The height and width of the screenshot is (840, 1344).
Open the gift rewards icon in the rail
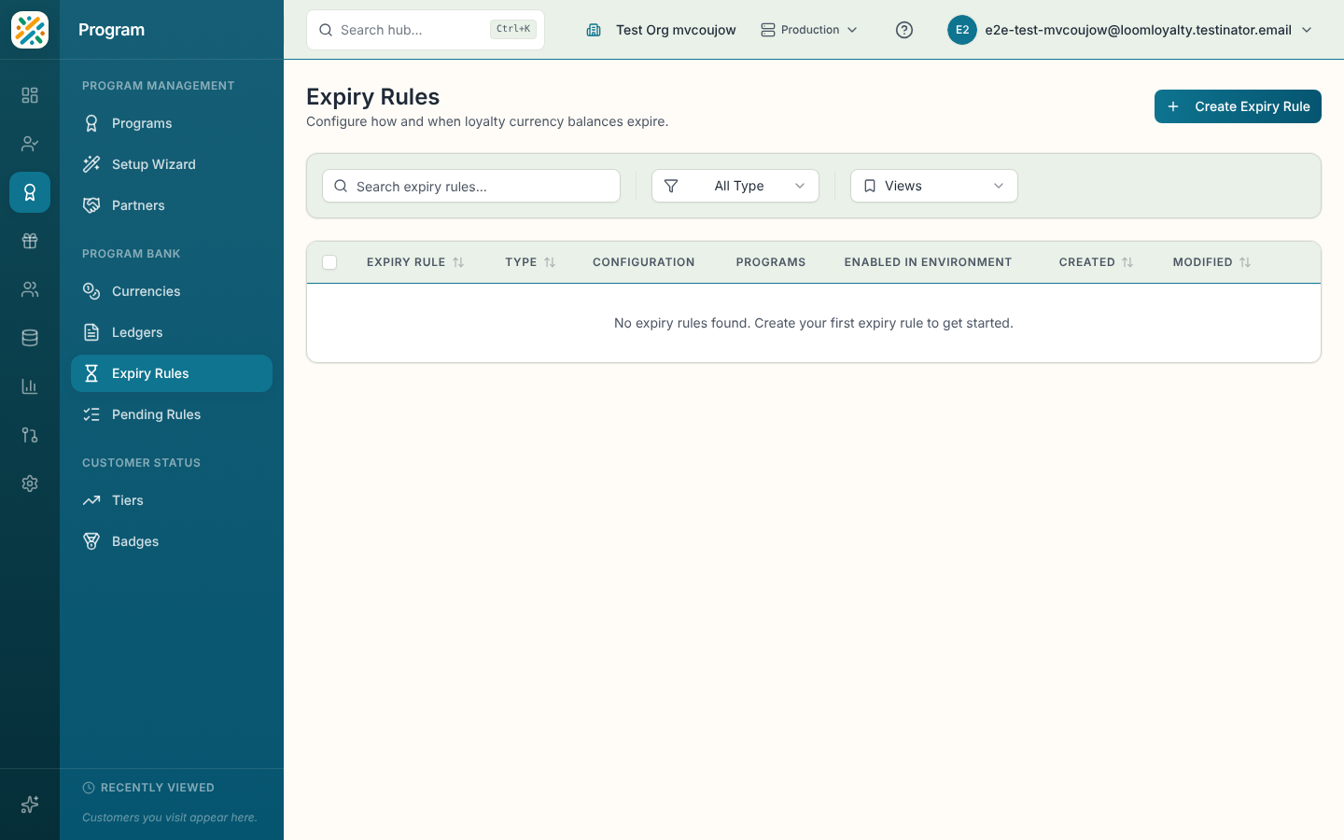[30, 241]
